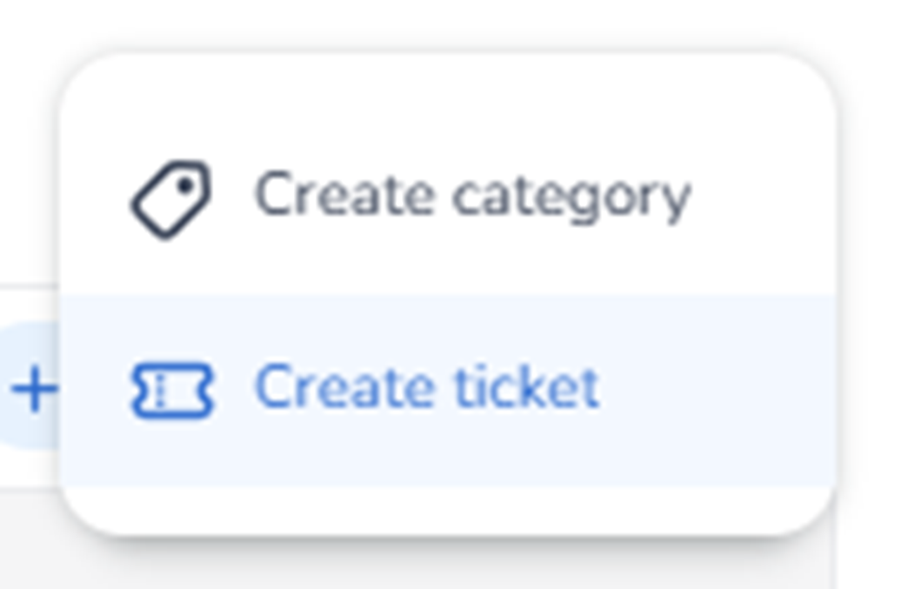Click the tag icon beside Create category
The image size is (901, 589).
[x=170, y=199]
